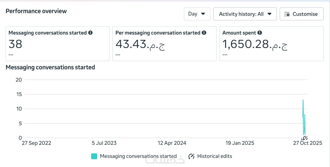Open the Day time breakdown dropdown
The width and height of the screenshot is (330, 167).
(x=197, y=14)
